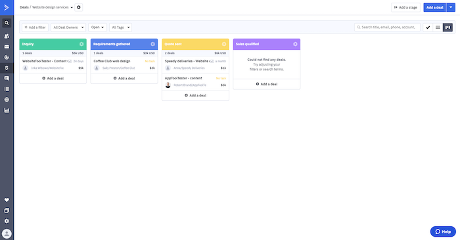Expand Website design services pipeline dropdown
Viewport: 460px width, 240px height.
[72, 8]
